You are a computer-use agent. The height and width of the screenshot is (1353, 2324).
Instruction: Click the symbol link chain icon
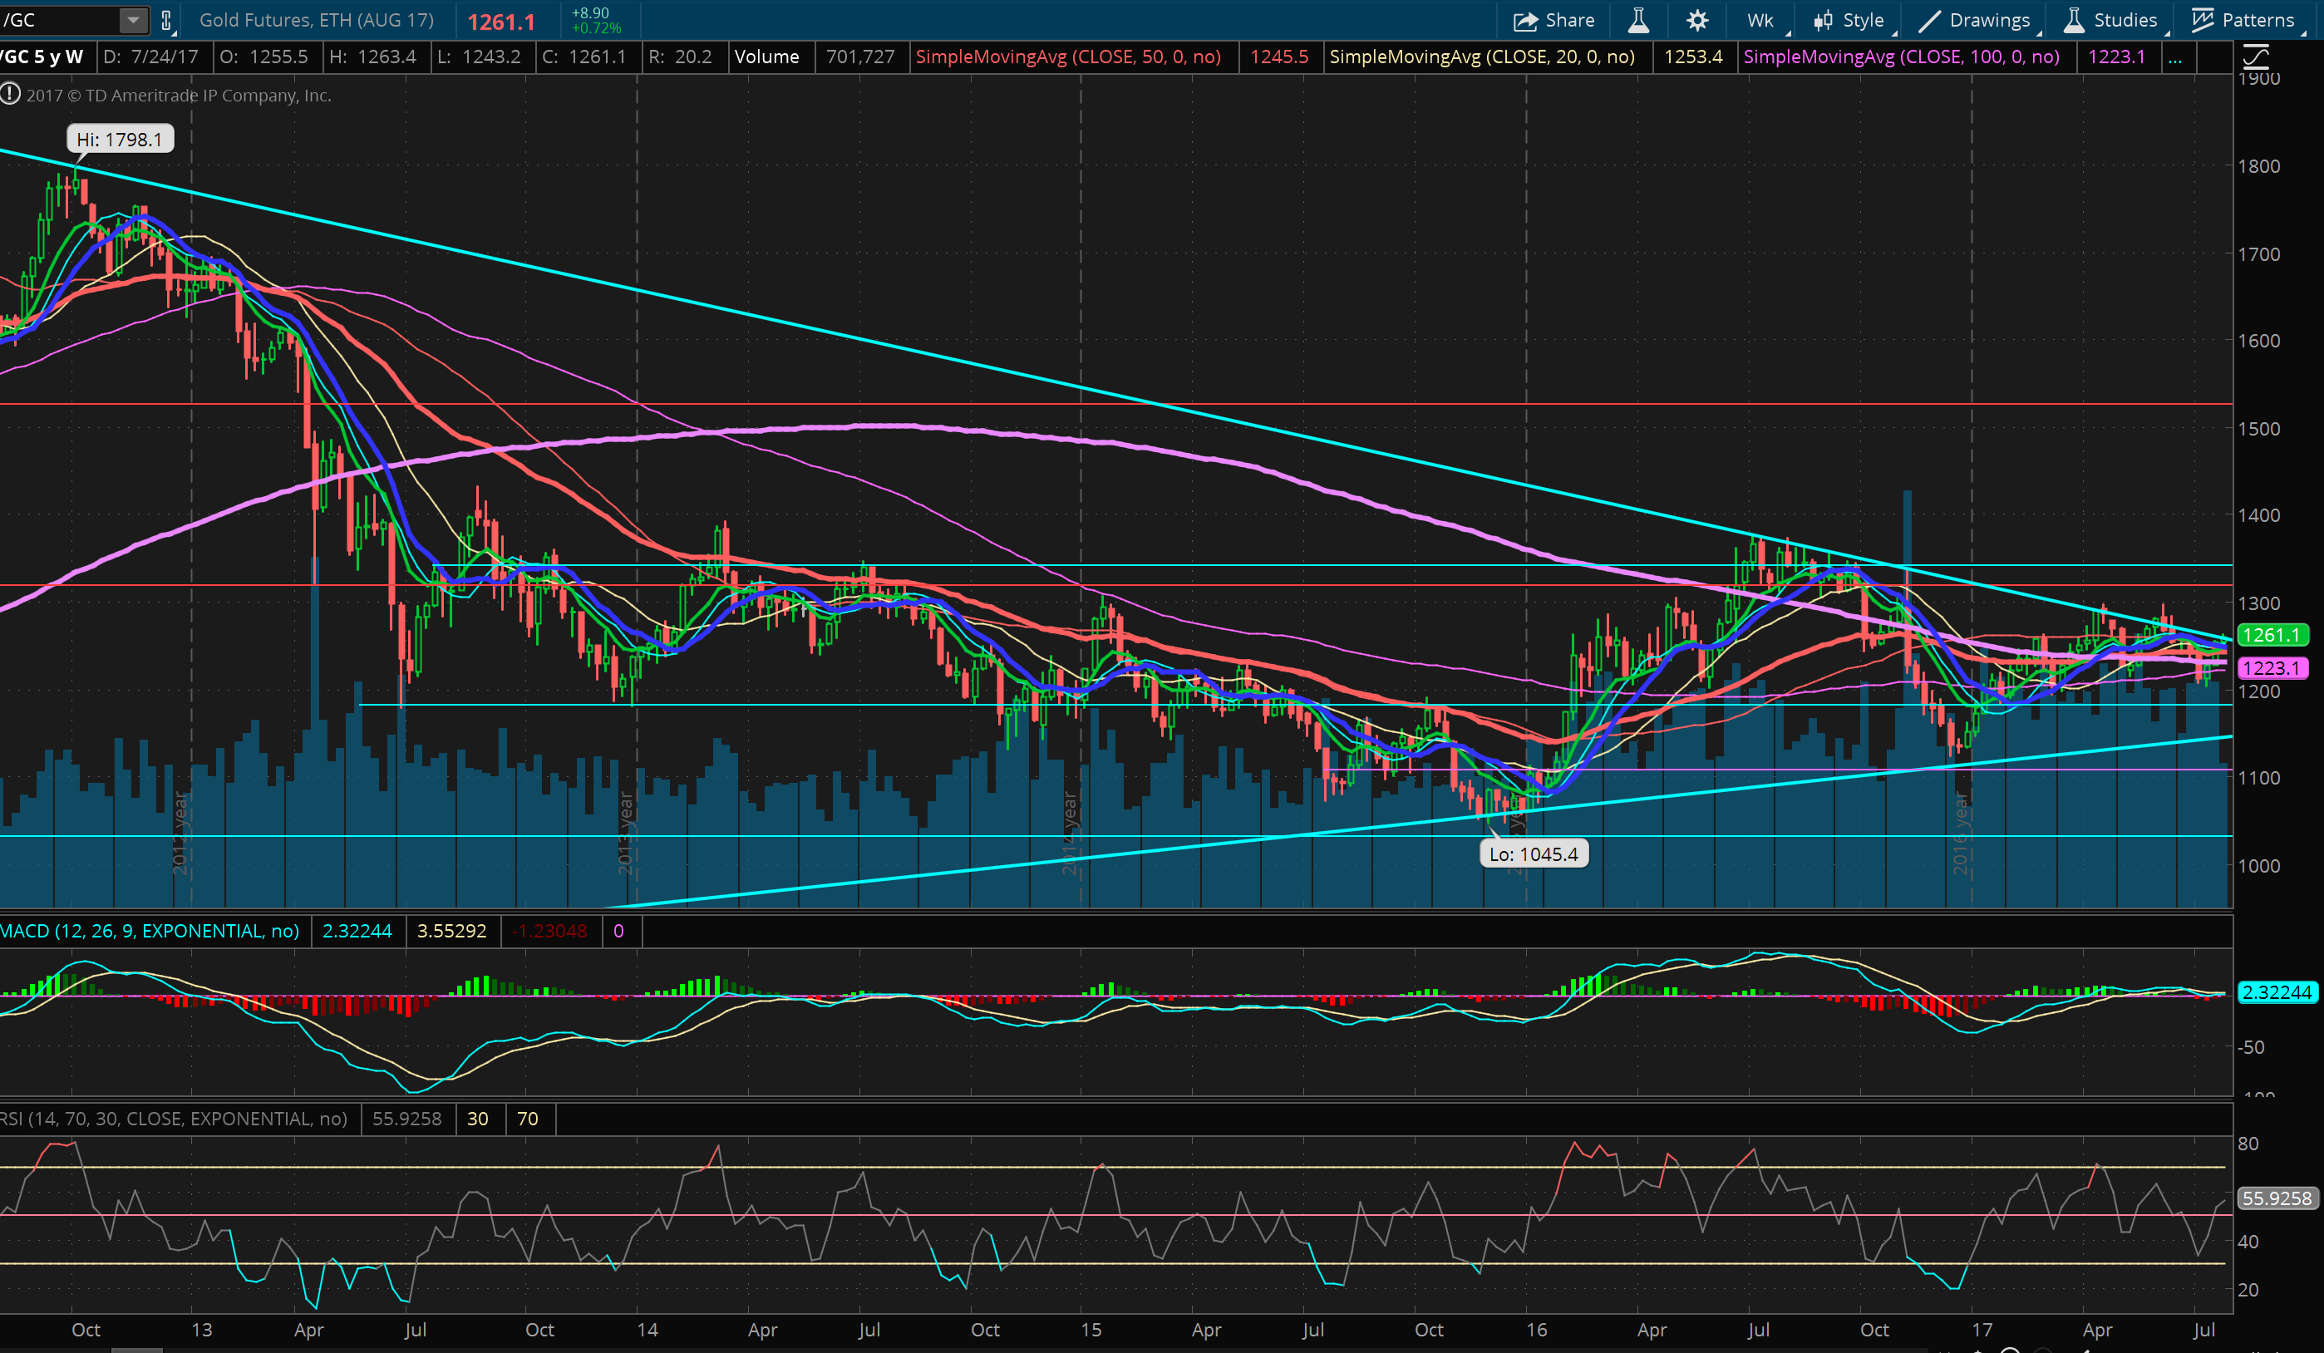coord(166,19)
